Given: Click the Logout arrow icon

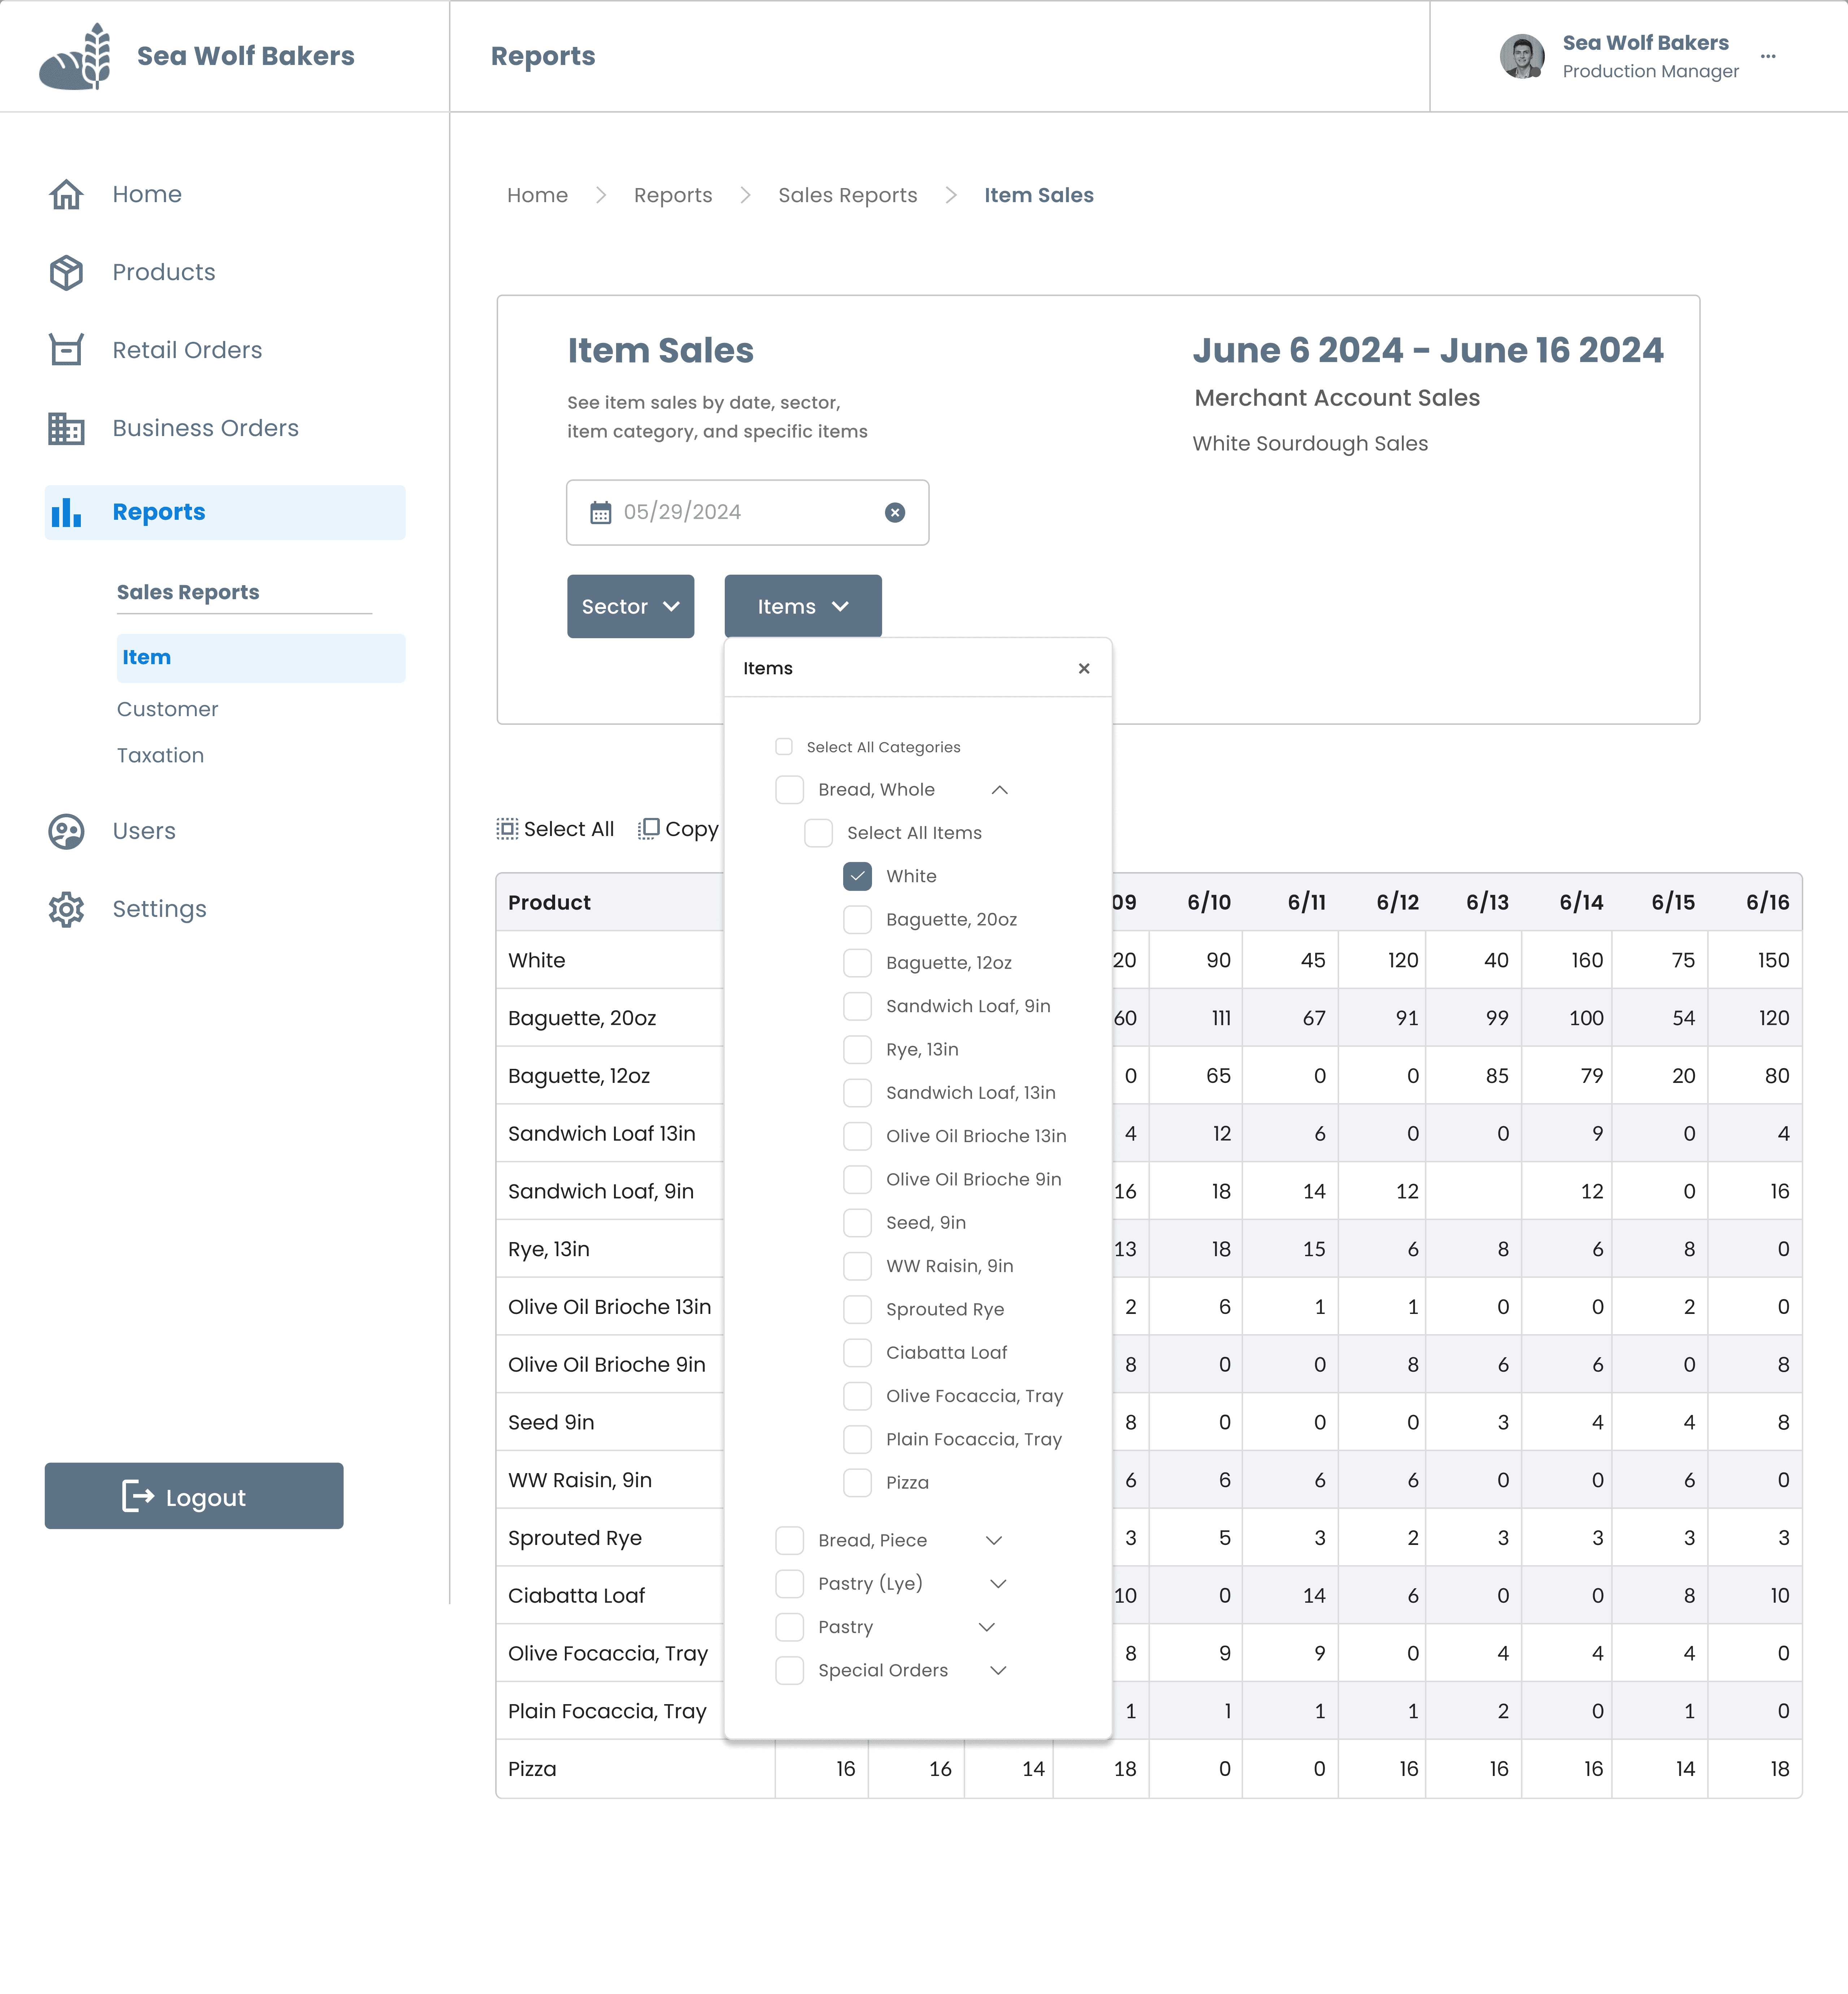Looking at the screenshot, I should point(138,1496).
